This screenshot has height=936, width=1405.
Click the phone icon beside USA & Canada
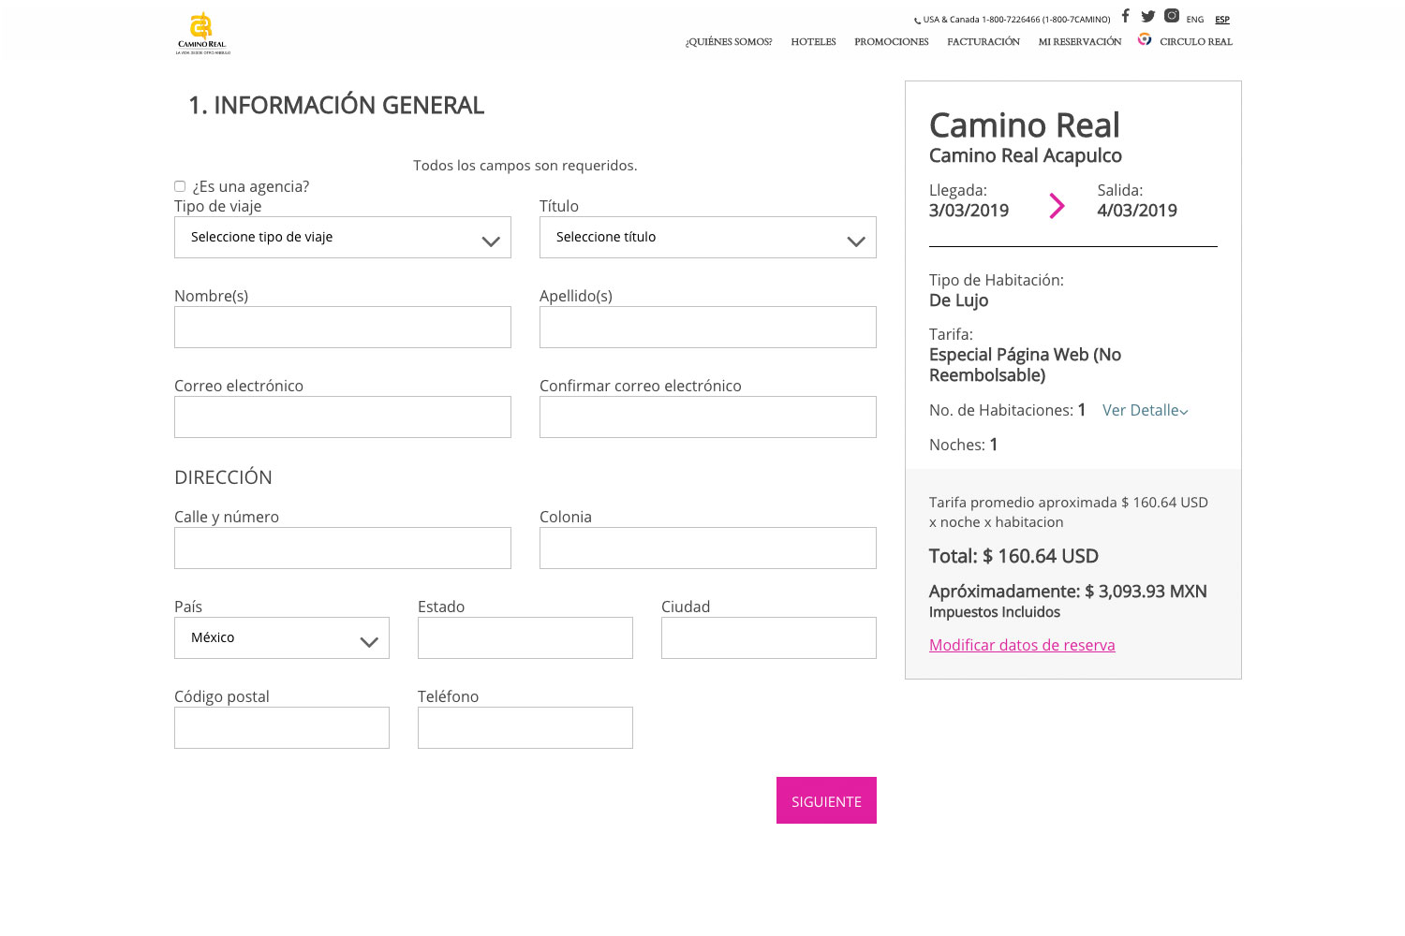tap(917, 21)
